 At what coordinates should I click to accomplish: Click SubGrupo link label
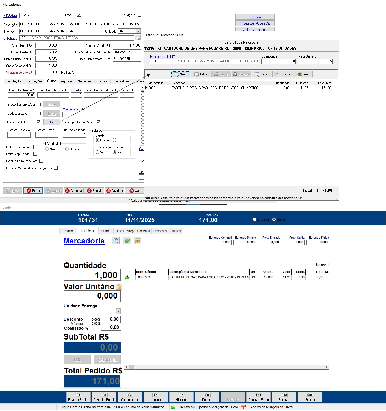[10, 38]
